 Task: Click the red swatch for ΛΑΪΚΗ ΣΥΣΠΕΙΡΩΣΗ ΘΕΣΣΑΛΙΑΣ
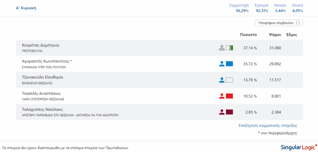pos(229,96)
